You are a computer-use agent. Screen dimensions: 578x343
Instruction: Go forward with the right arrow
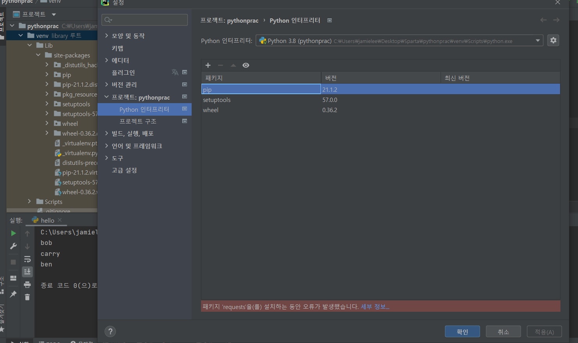point(557,20)
